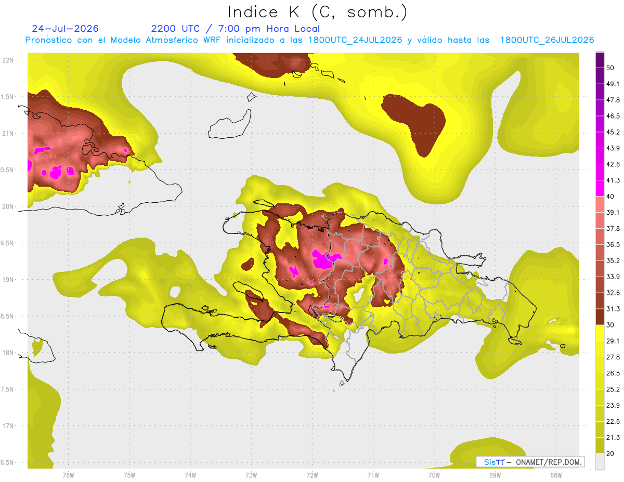
Task: Click the title 'Indice K (C, somb.)'
Action: tap(317, 12)
